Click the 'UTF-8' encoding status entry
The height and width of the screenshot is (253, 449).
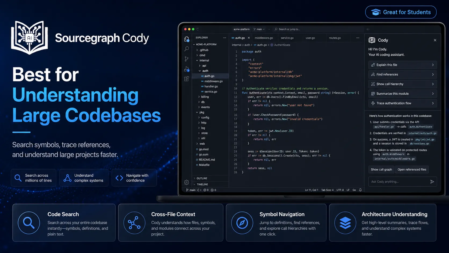(x=340, y=190)
